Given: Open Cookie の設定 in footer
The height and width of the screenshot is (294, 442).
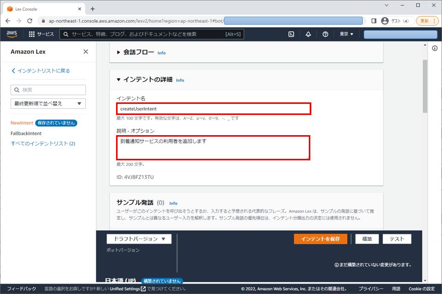Looking at the screenshot, I should [x=422, y=288].
